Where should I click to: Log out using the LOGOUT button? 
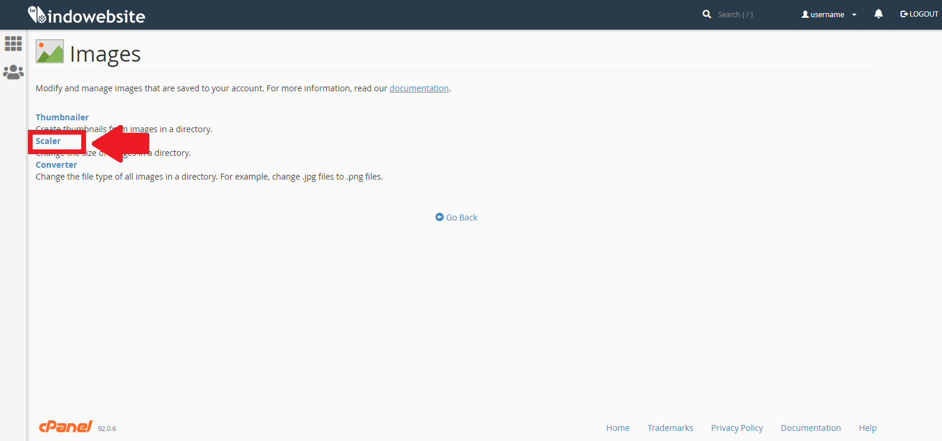pos(919,14)
